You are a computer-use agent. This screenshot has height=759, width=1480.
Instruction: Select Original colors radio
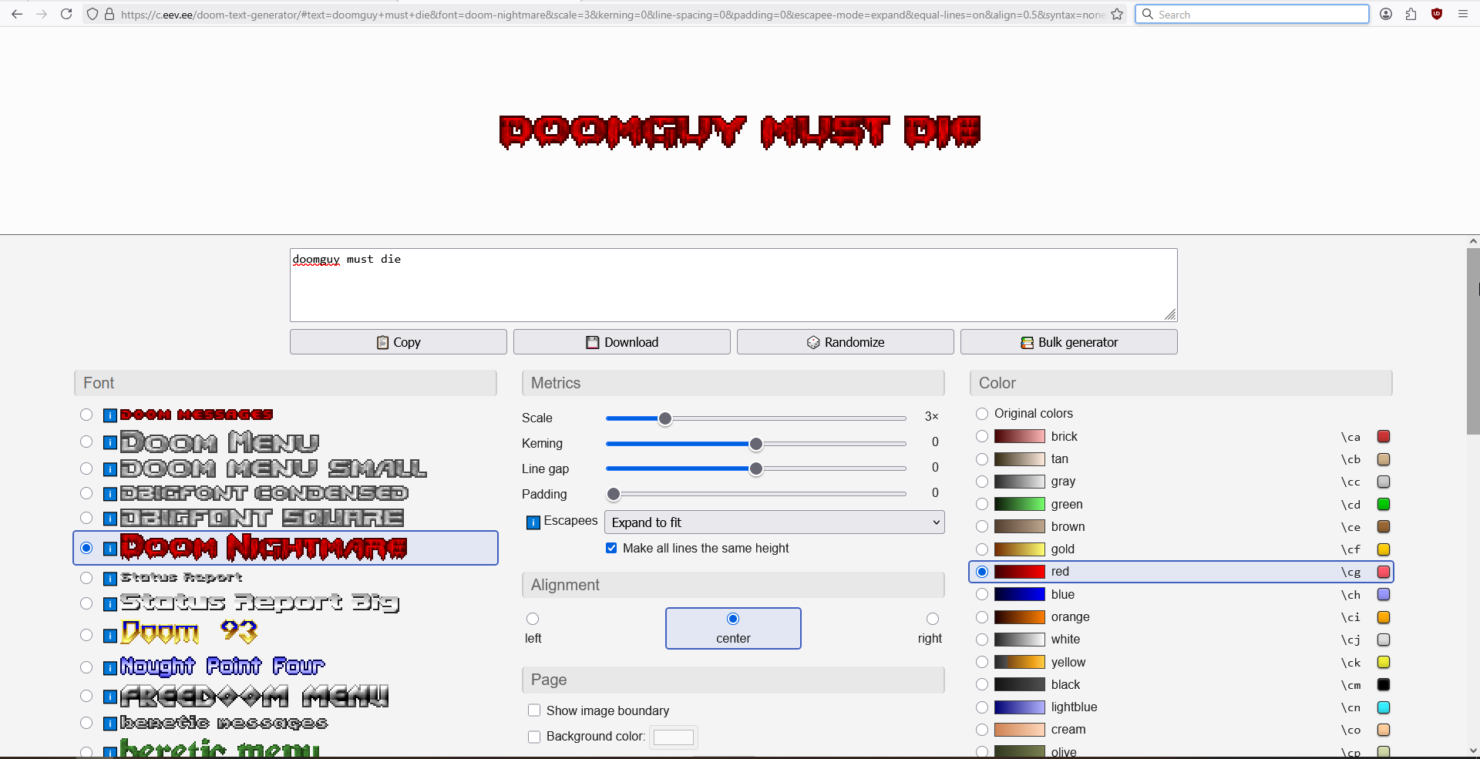(982, 414)
